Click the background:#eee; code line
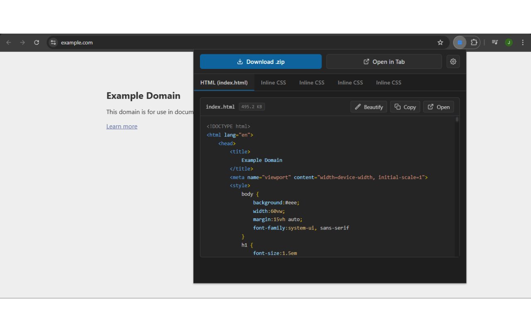Viewport: 531px width, 332px height. click(276, 203)
